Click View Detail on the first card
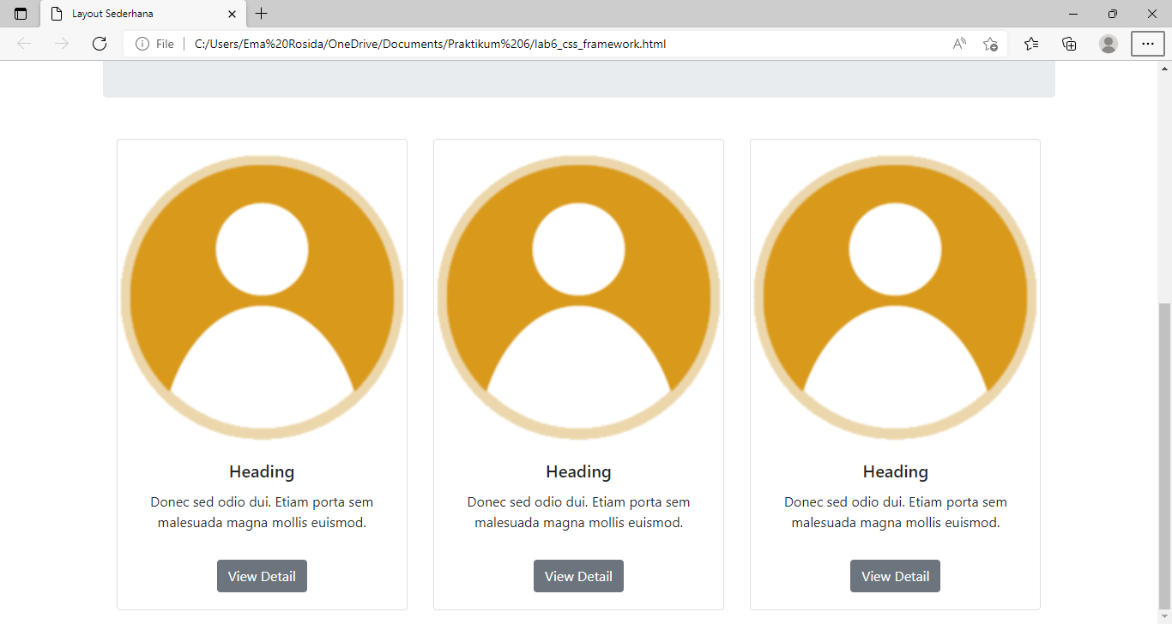Image resolution: width=1172 pixels, height=624 pixels. pos(262,575)
